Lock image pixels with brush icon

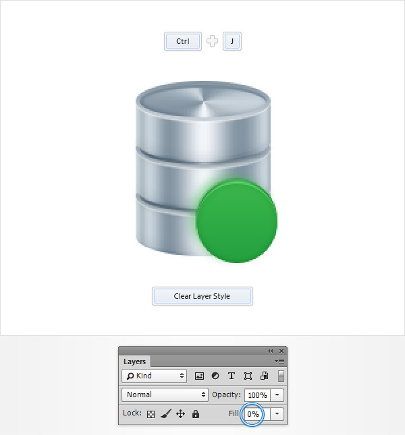click(x=165, y=414)
